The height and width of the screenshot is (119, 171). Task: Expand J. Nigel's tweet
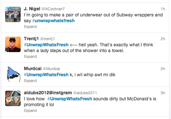point(30,27)
